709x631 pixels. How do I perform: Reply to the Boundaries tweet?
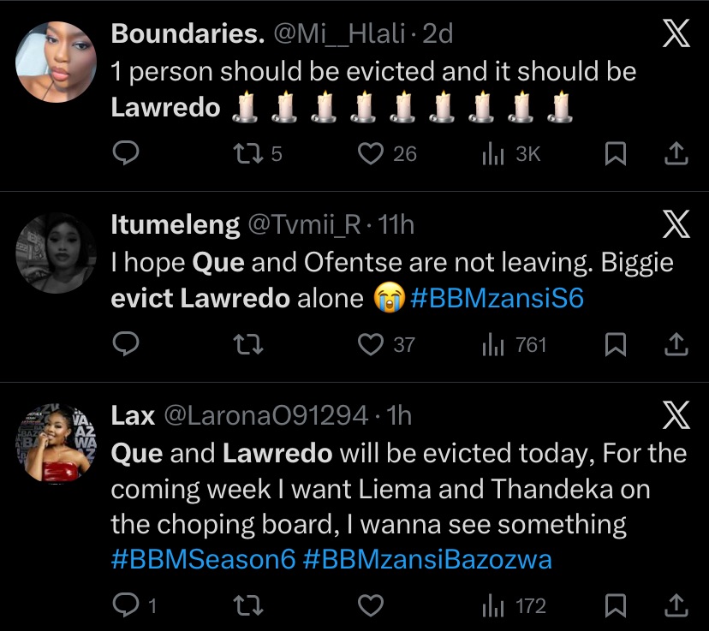127,153
